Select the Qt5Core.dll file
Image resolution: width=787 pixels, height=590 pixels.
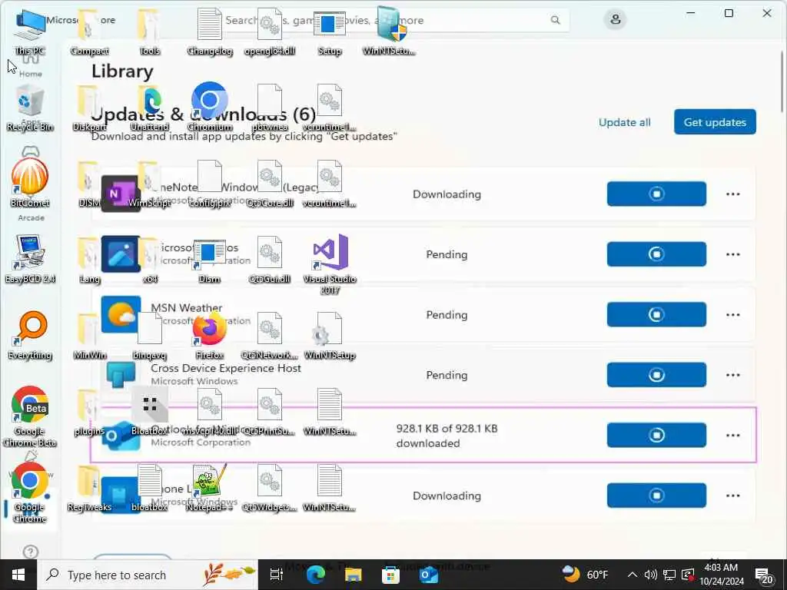click(270, 183)
